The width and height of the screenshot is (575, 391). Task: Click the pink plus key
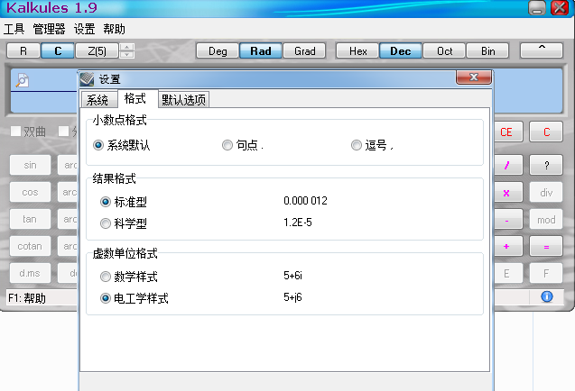coord(508,246)
